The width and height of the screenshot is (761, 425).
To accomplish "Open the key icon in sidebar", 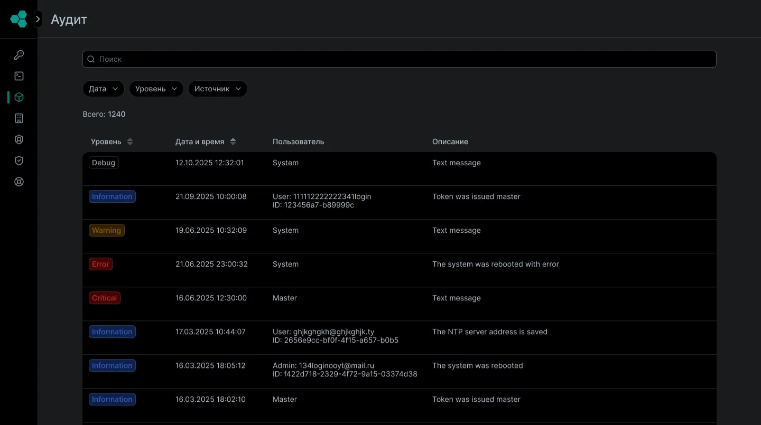I will (19, 55).
